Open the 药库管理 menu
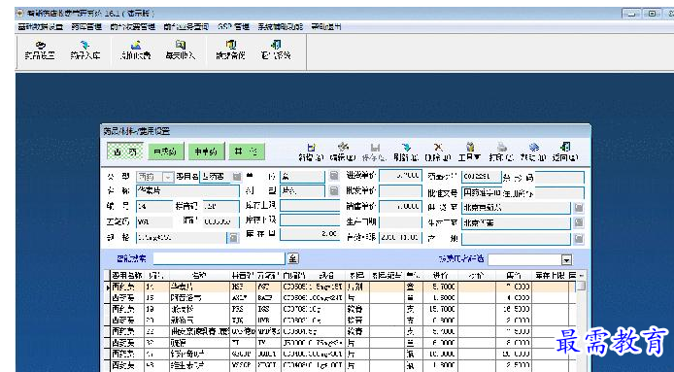Screen dimensions: 674x372 [86, 26]
